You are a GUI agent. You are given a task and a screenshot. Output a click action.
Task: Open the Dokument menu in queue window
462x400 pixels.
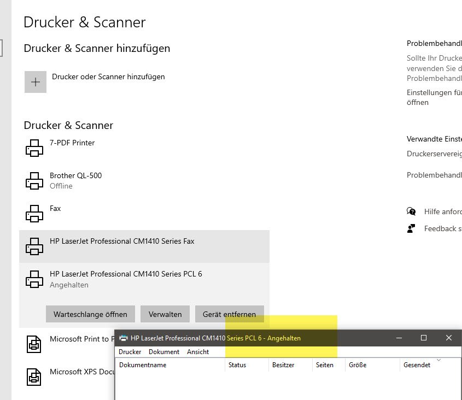click(x=164, y=352)
